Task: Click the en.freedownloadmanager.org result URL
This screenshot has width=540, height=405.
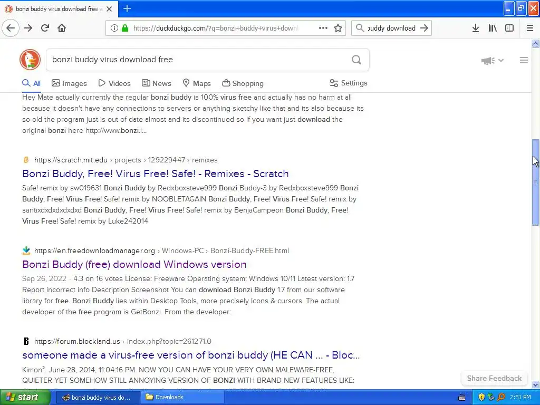Action: 161,250
